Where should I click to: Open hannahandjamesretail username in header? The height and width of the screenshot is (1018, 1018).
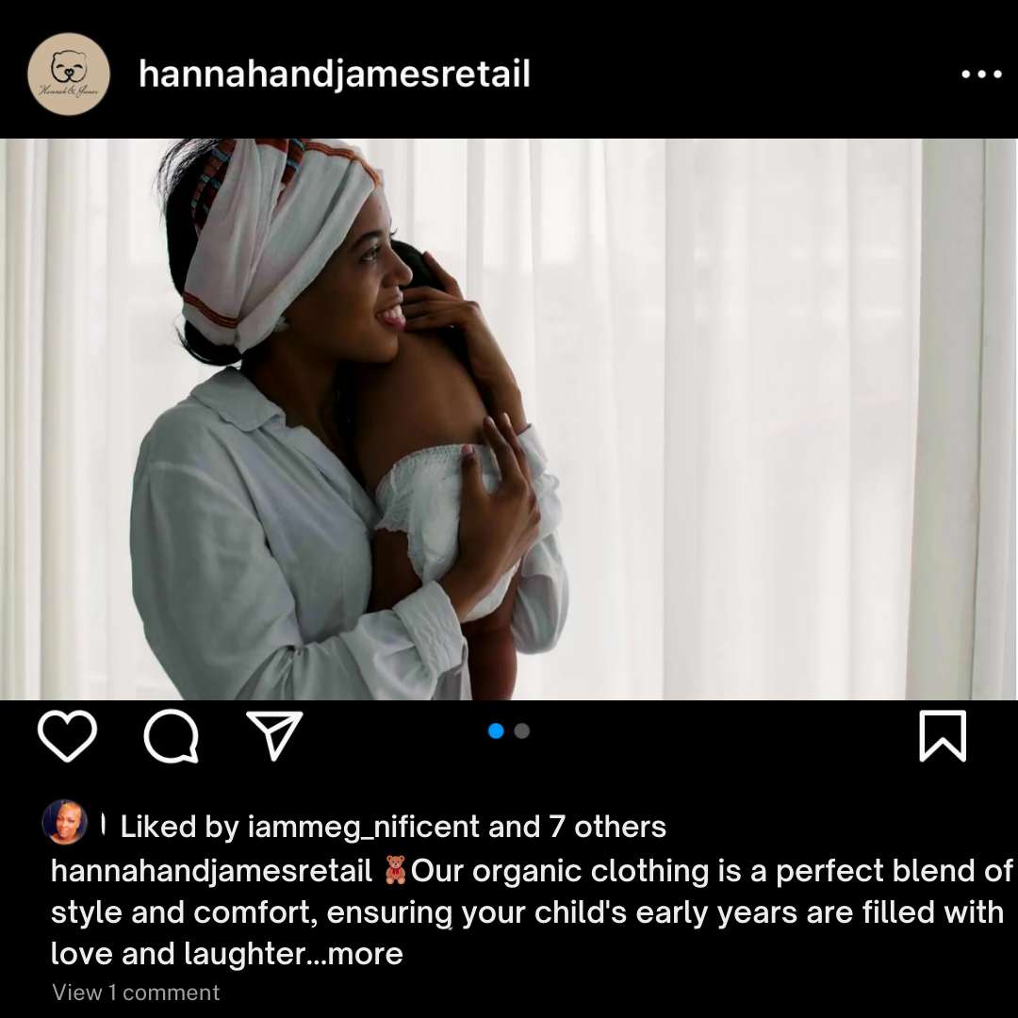point(335,74)
